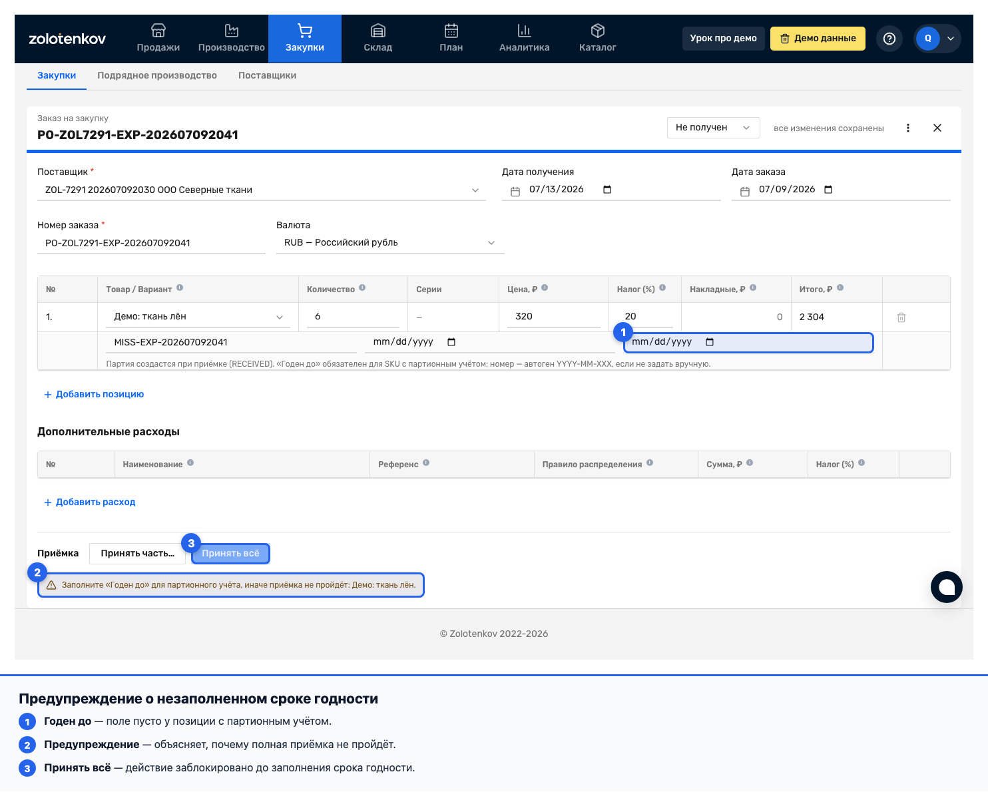Open calendar picker in the first batch date field
The width and height of the screenshot is (988, 792).
pyautogui.click(x=451, y=342)
